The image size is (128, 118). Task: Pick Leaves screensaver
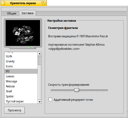(x=21, y=76)
